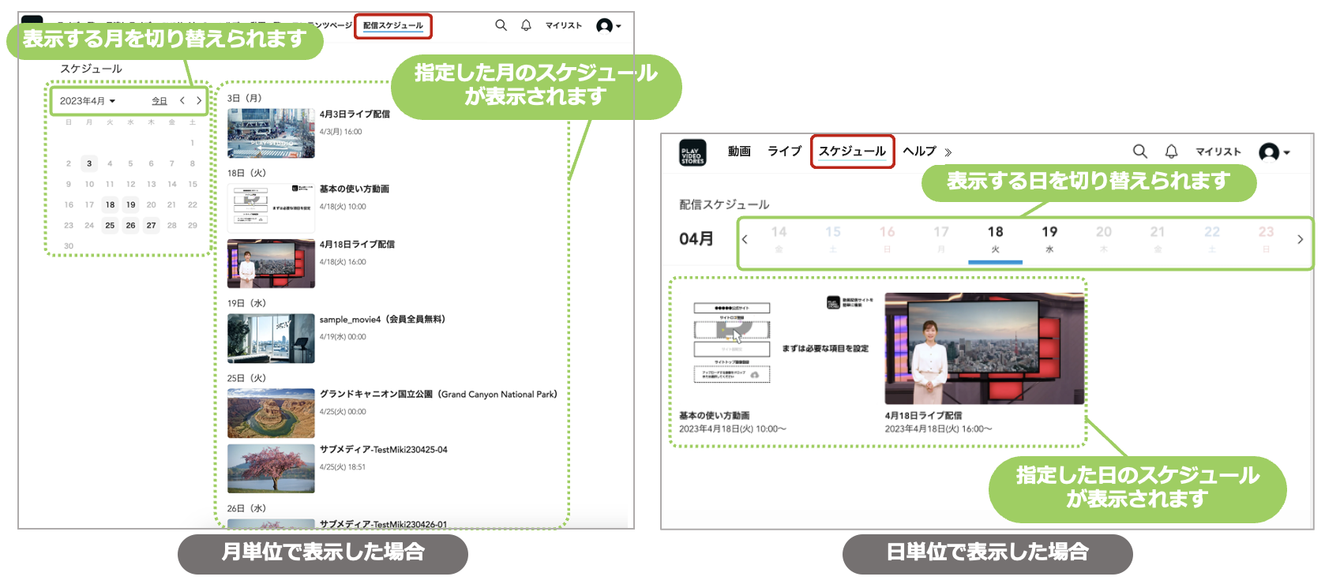Click the 今日 link in the calendar

[x=160, y=101]
